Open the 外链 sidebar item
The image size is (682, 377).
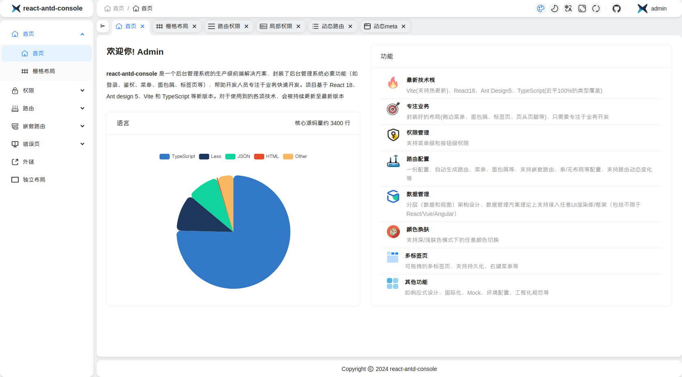coord(47,162)
